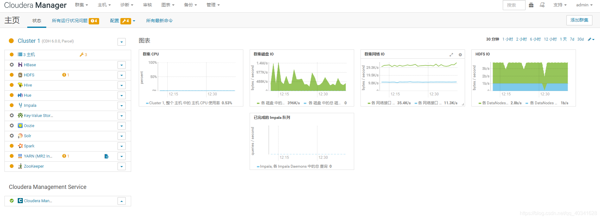Click the HBase service icon

pyautogui.click(x=20, y=65)
